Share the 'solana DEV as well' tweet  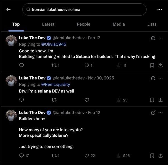160,100
